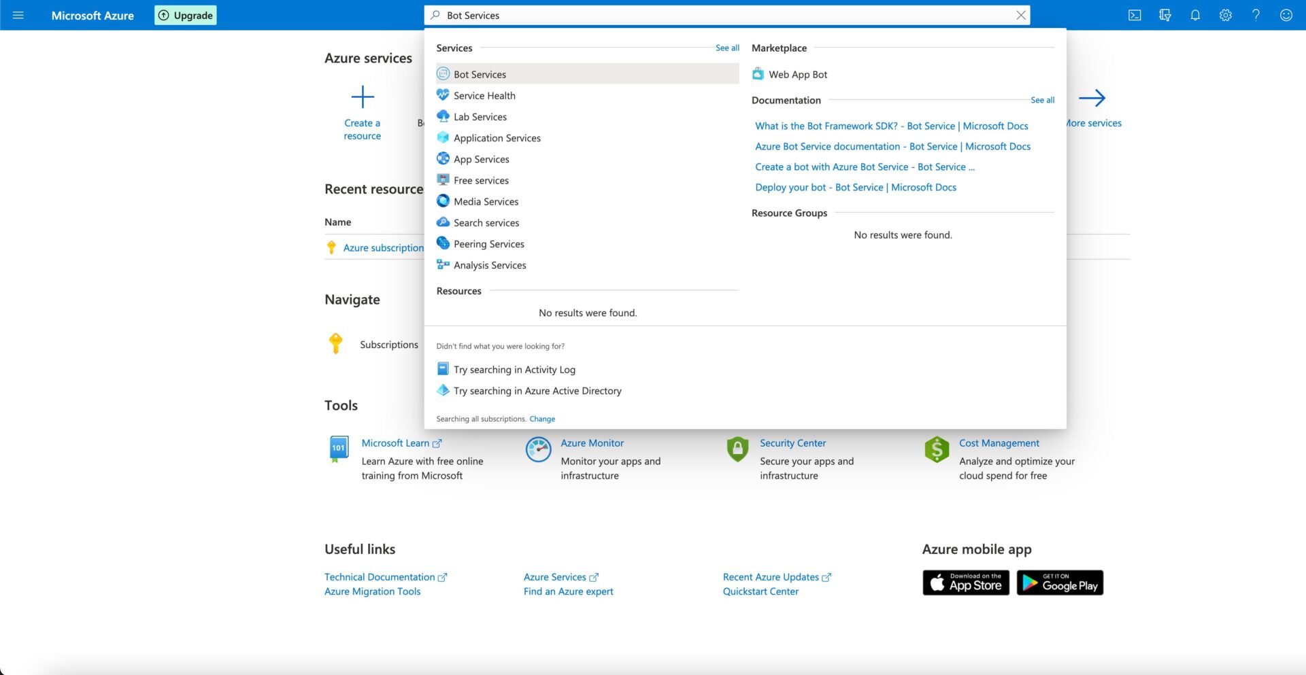This screenshot has width=1306, height=675.
Task: Open the hamburger navigation menu
Action: click(x=18, y=14)
